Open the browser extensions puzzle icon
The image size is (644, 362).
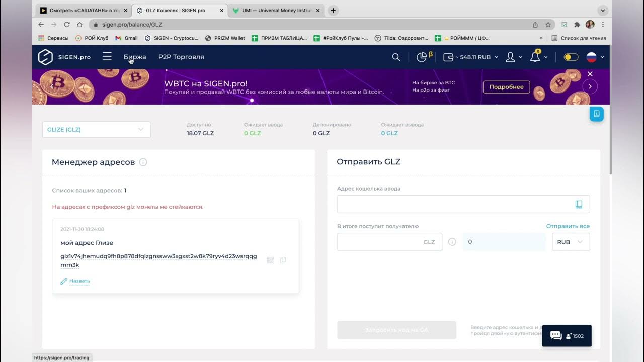click(577, 24)
